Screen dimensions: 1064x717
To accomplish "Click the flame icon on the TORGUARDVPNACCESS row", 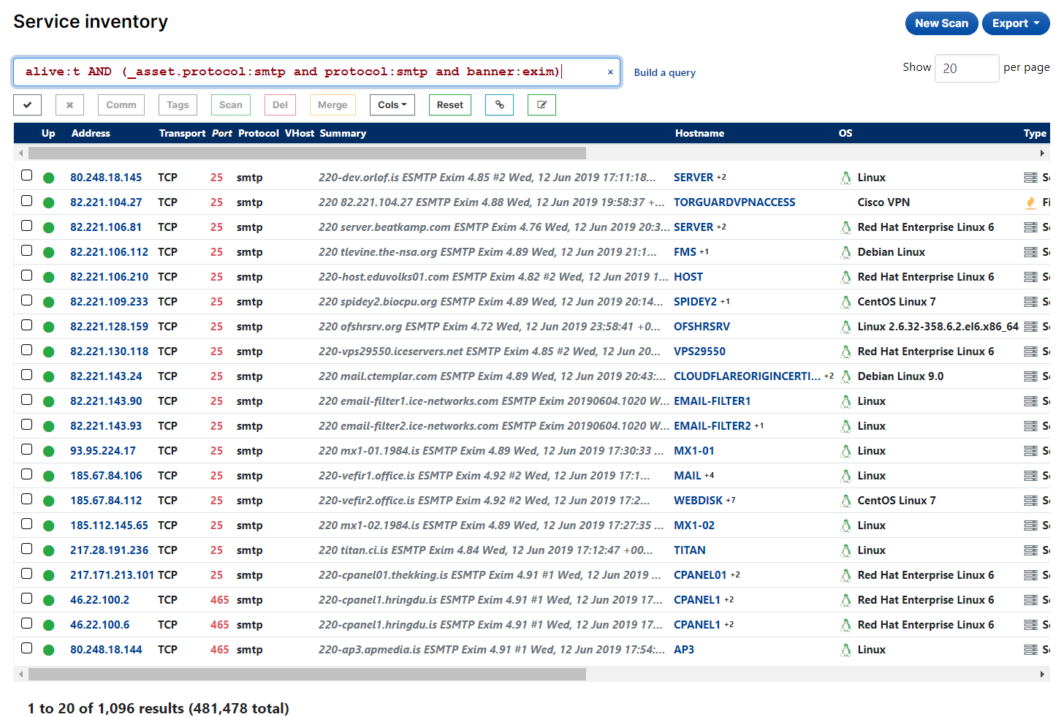I will pos(1030,202).
